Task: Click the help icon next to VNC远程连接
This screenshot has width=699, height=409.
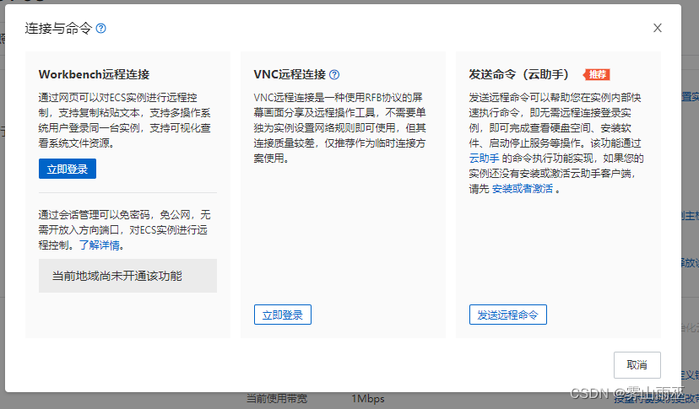Action: [x=334, y=75]
